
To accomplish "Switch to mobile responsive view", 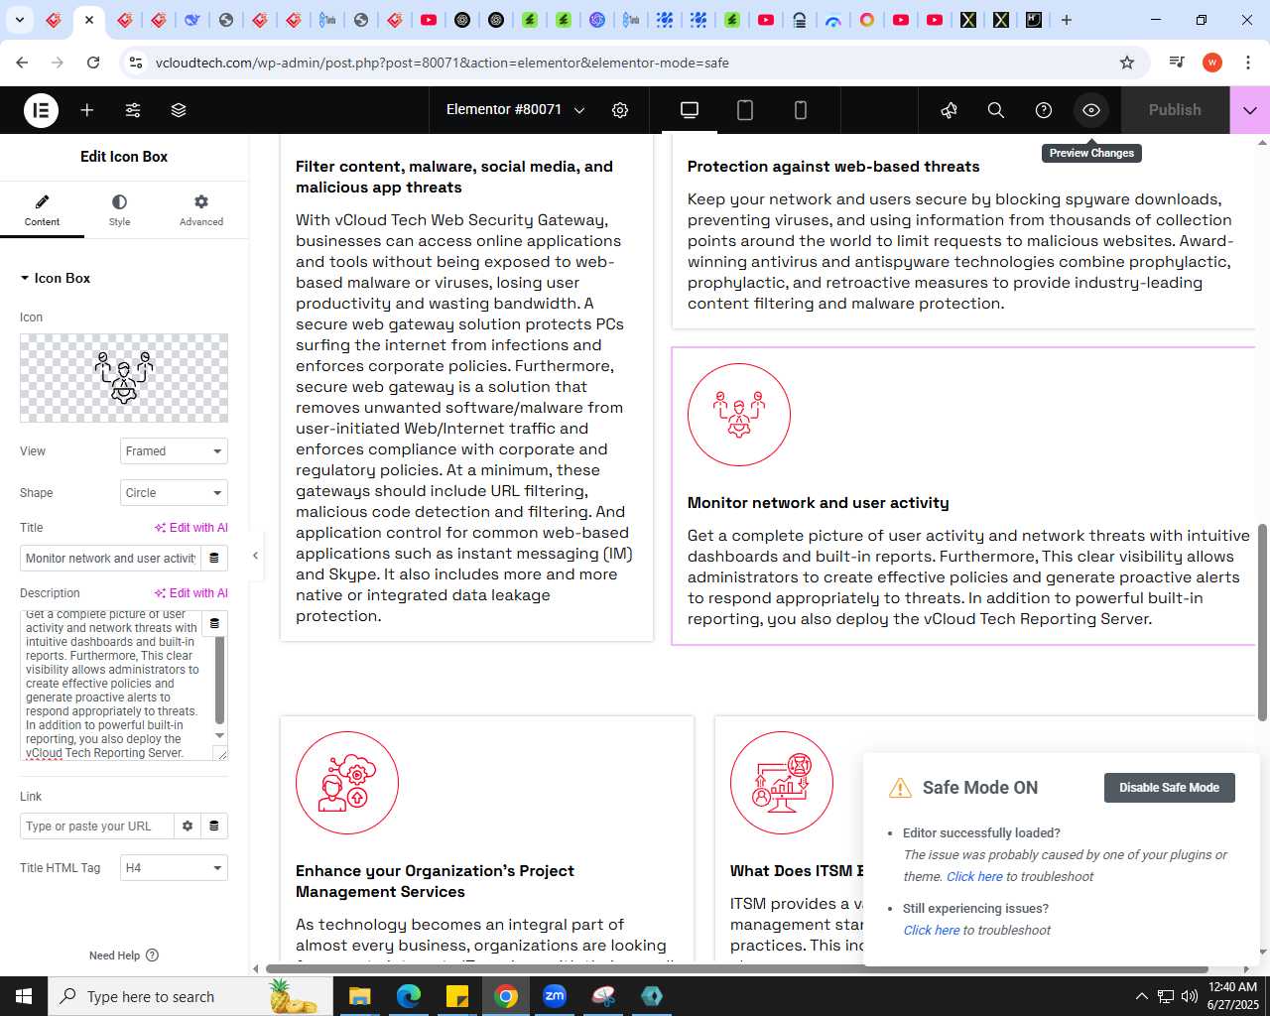I will [801, 110].
